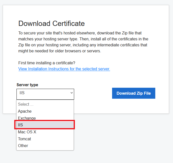Screen dimensions: 173x163
Task: Select Apache from the server list
Action: [x=25, y=111]
